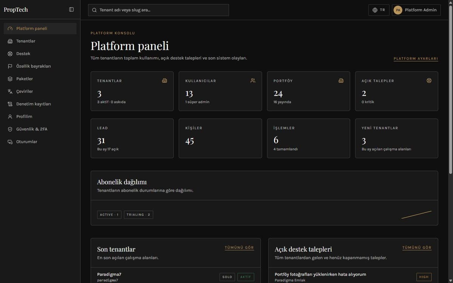This screenshot has width=453, height=283.
Task: Click the ACTIVE · 1 subscription badge
Action: [109, 215]
